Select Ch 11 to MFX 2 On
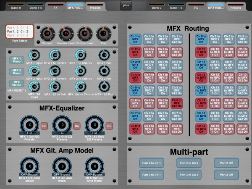The height and width of the screenshot is (189, 252). [x=229, y=65]
